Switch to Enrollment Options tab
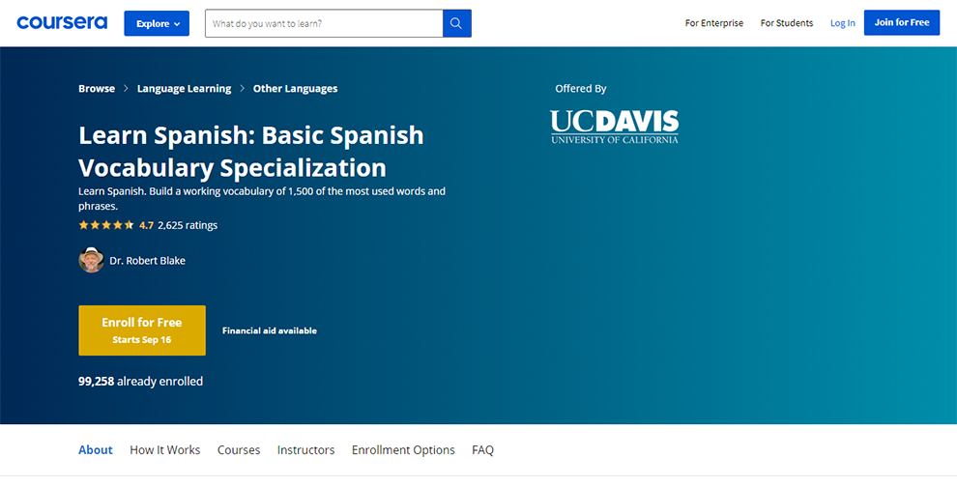Screen dimensions: 957x486 pyautogui.click(x=403, y=450)
